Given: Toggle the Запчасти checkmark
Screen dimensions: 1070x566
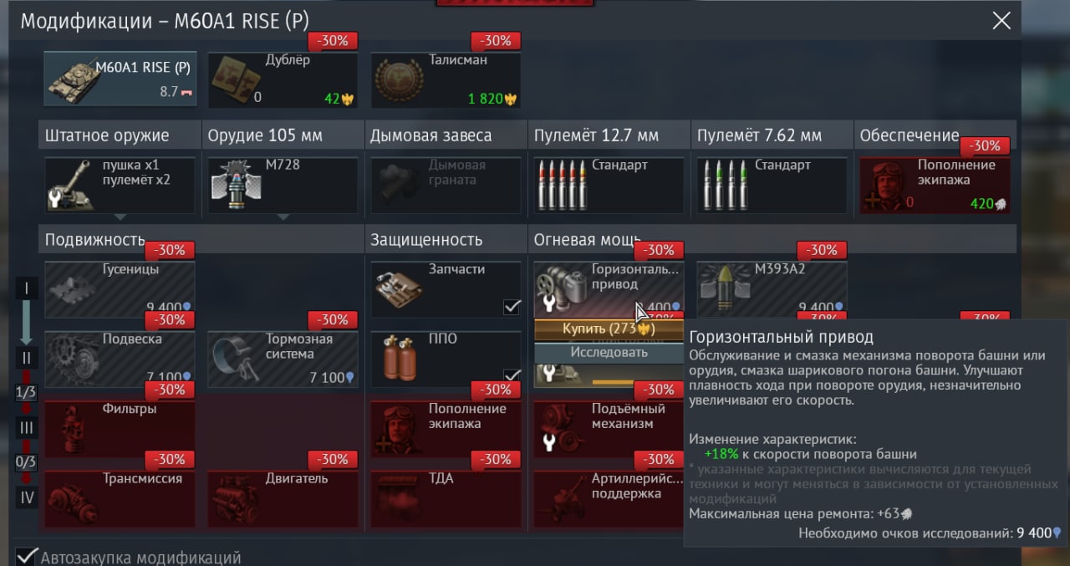Looking at the screenshot, I should pyautogui.click(x=512, y=307).
